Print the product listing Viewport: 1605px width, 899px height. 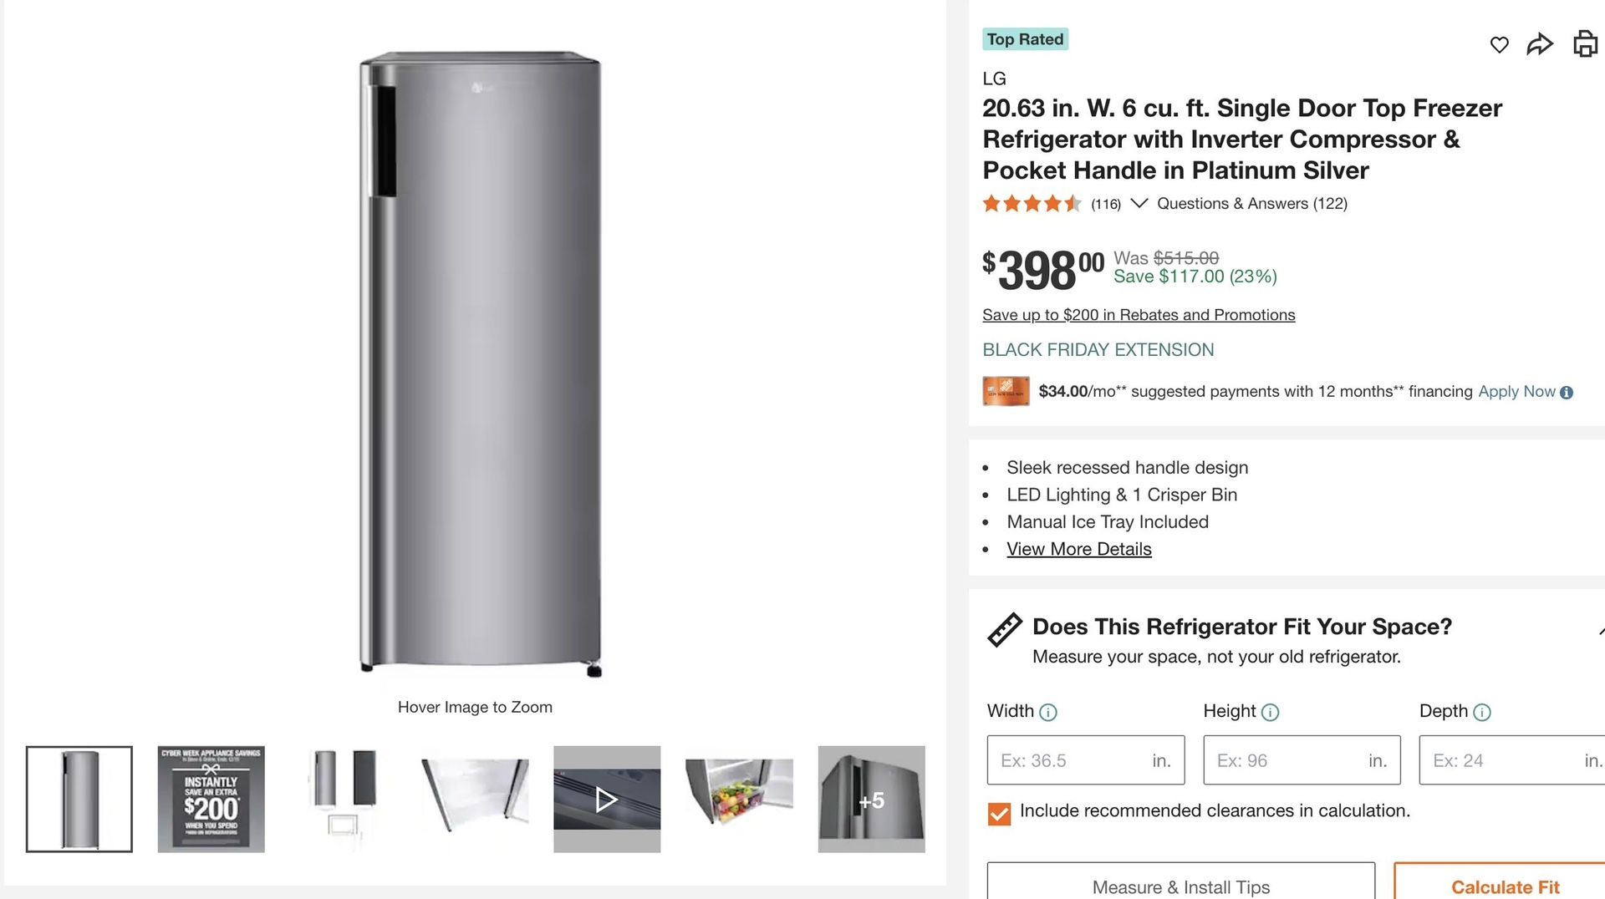pos(1585,45)
